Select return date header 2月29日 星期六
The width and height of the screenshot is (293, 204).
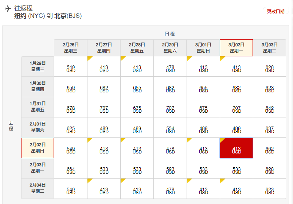tap(170, 48)
